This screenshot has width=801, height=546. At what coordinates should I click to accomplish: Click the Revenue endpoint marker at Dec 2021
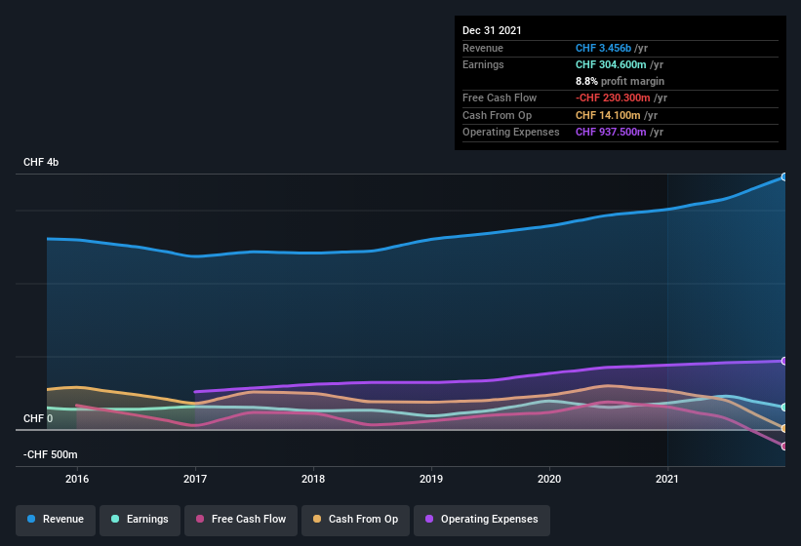click(x=784, y=177)
